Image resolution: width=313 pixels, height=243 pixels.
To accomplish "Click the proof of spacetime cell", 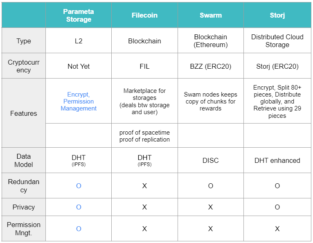I will click(144, 136).
